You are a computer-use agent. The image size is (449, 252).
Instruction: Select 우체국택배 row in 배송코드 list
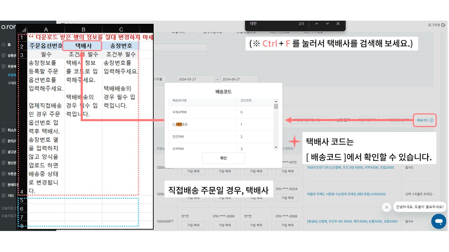[221, 112]
